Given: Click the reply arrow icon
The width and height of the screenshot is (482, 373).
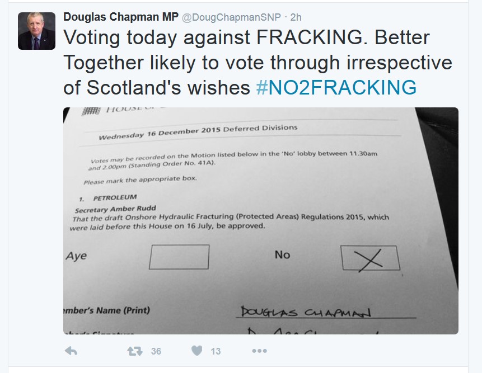Looking at the screenshot, I should [x=71, y=351].
